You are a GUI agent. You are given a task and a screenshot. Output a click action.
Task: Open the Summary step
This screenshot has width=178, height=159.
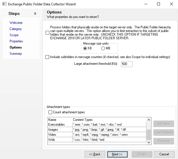pos(16,54)
